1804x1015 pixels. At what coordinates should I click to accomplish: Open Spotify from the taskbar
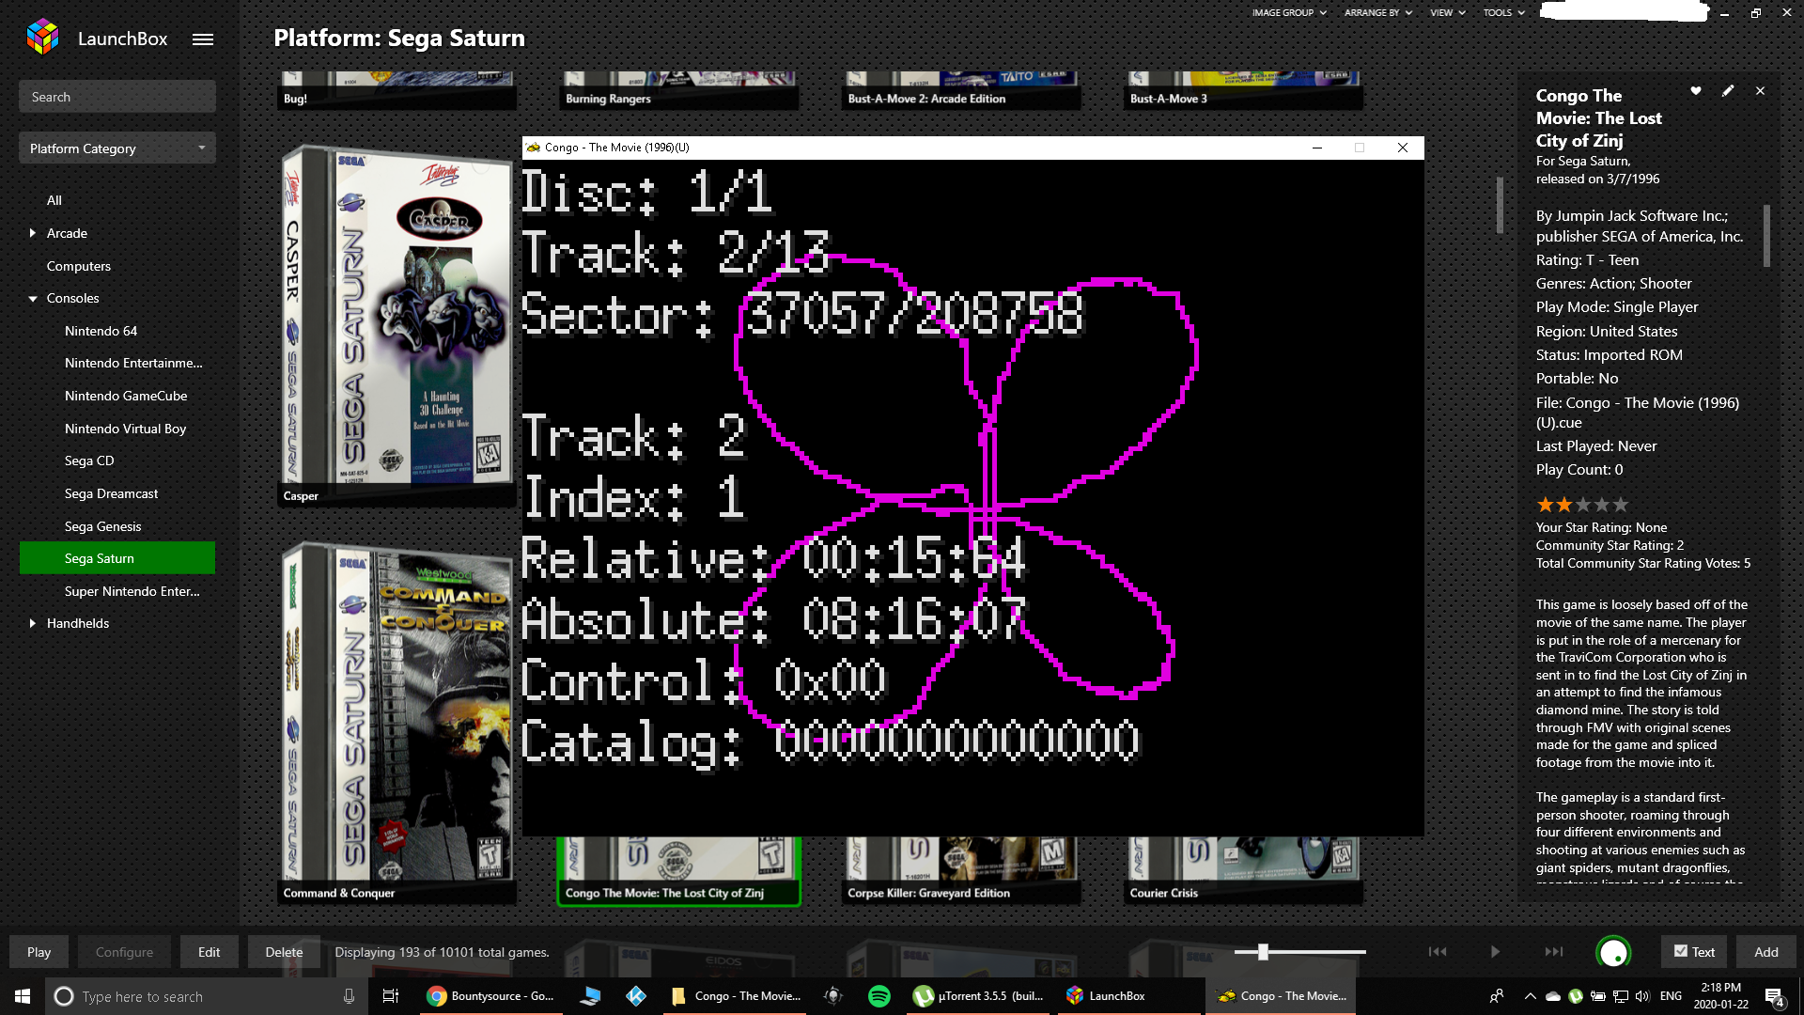click(879, 996)
